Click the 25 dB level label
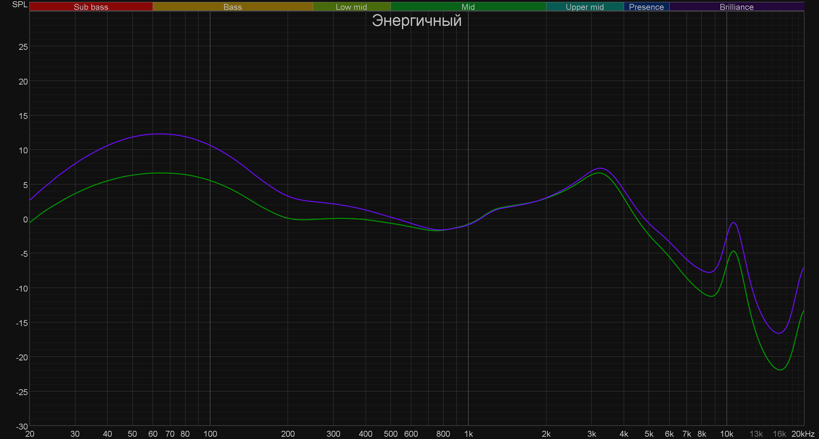The image size is (819, 439). tap(23, 47)
